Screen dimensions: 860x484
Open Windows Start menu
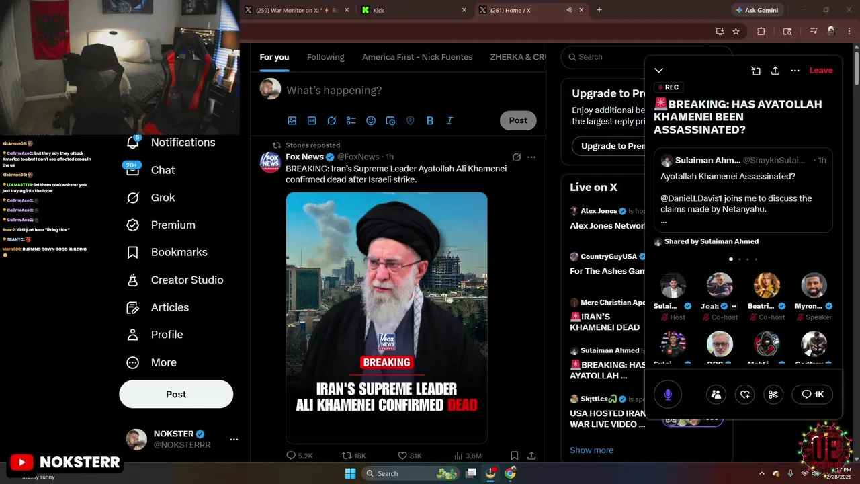(x=350, y=473)
